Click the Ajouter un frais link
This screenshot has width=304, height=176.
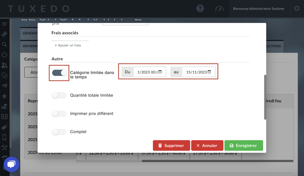[68, 45]
